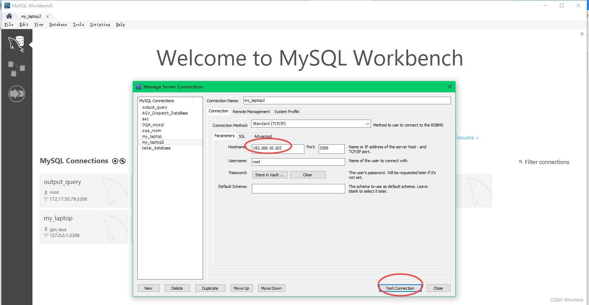This screenshot has height=305, width=589.
Task: Maximize the MySQL Workbench window
Action: click(562, 5)
